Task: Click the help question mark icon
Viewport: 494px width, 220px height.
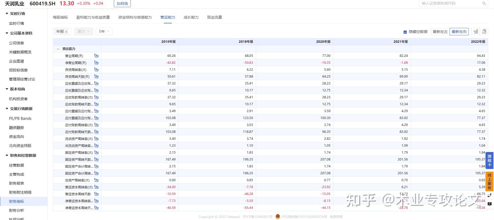Action: coord(489,204)
